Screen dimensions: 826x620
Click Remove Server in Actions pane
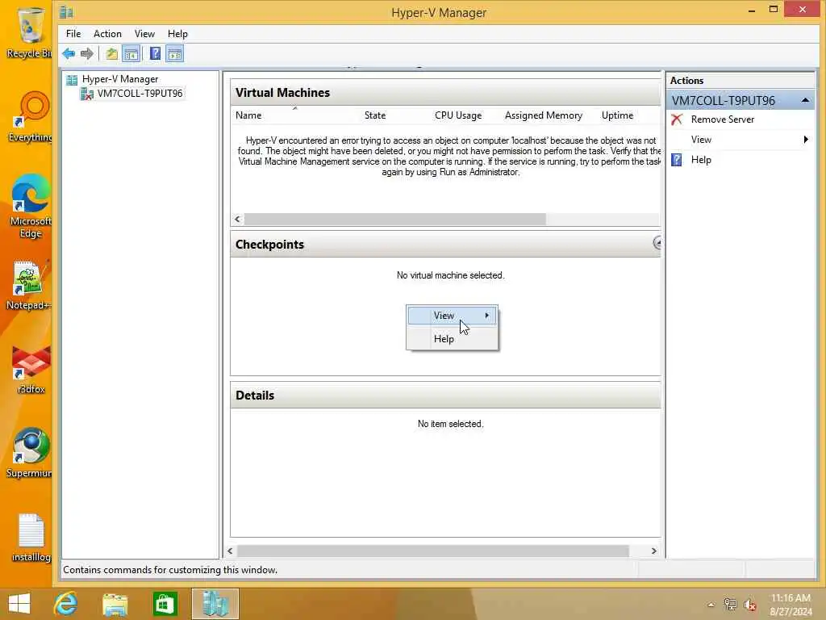[x=722, y=119]
